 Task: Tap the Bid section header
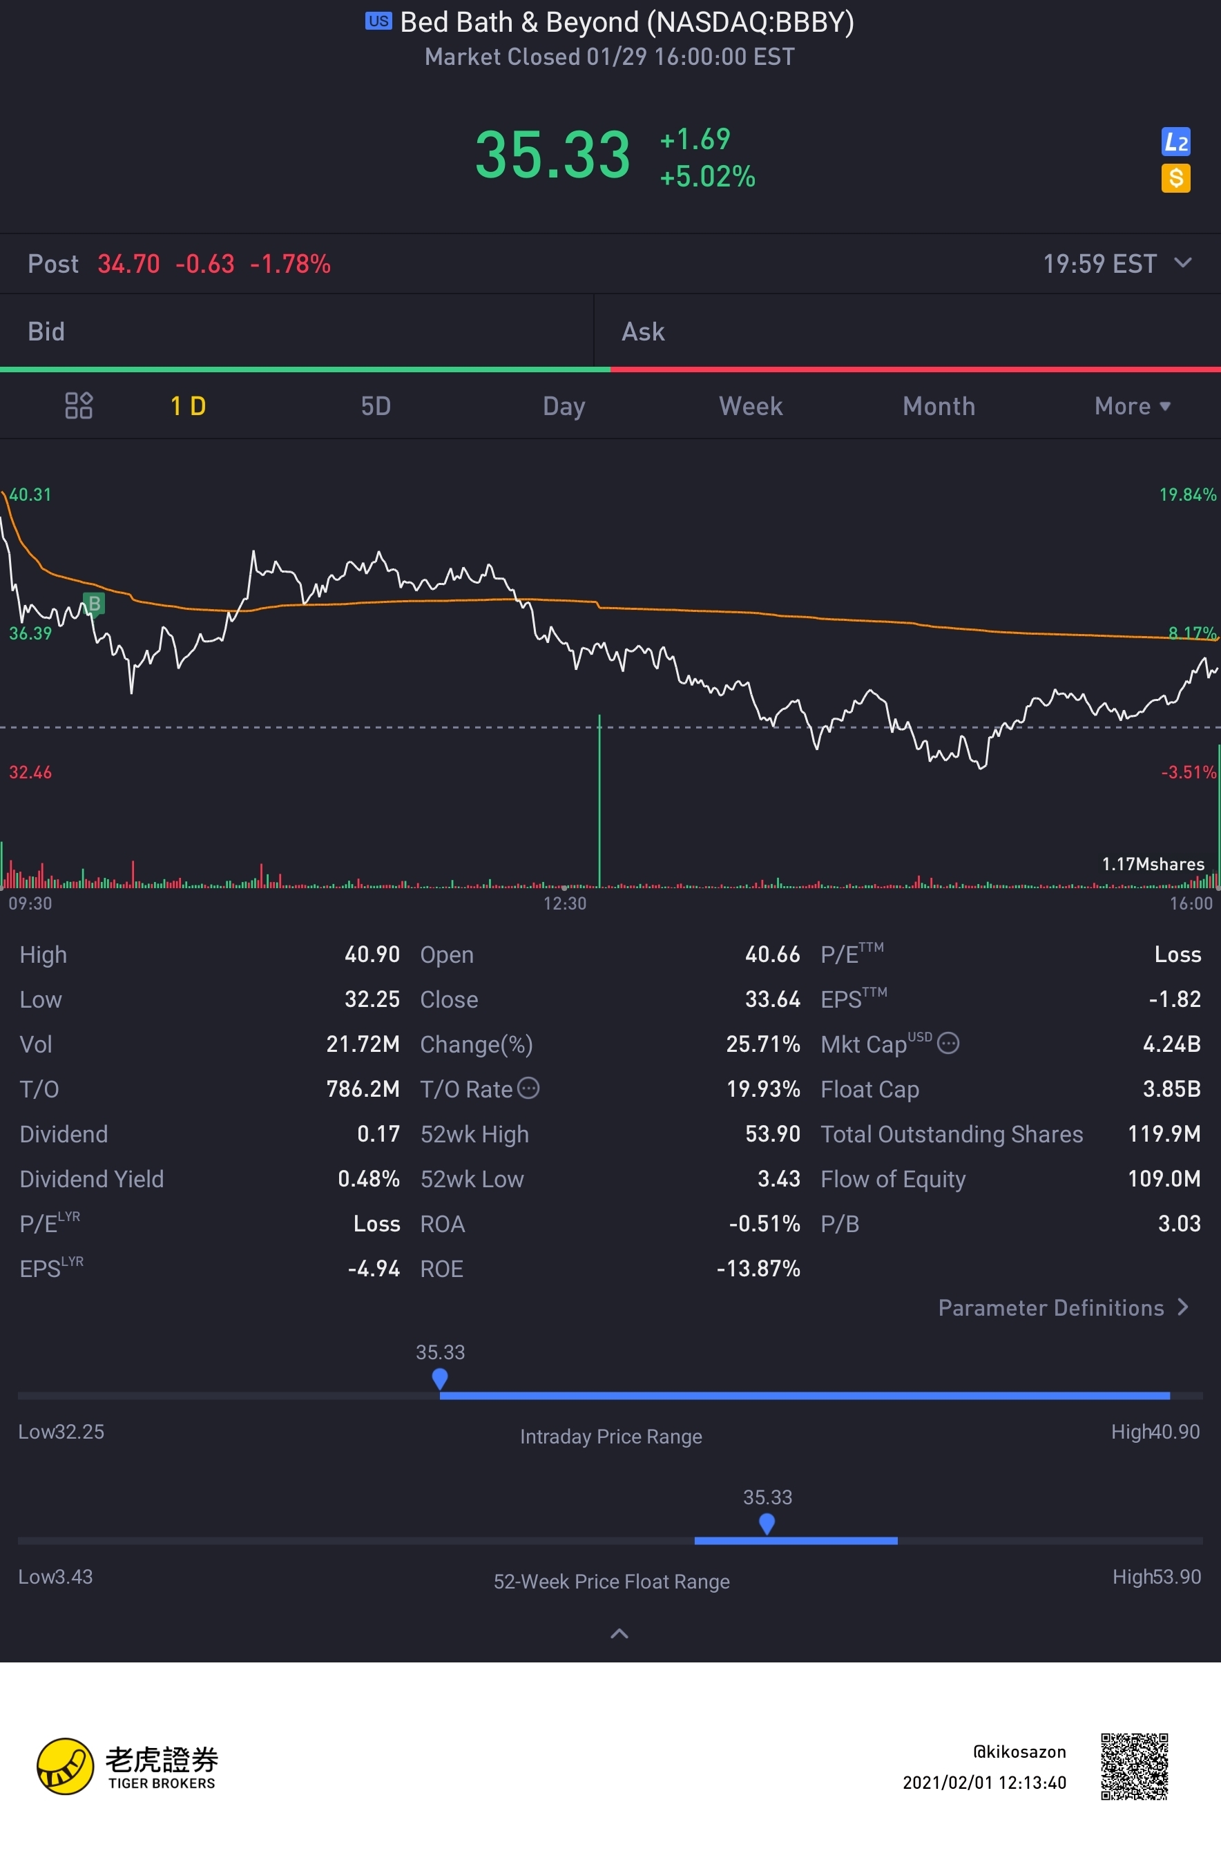click(296, 331)
